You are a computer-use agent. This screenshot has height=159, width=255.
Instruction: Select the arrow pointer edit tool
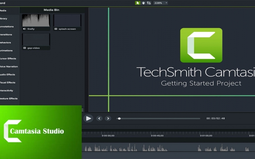click(x=137, y=3)
